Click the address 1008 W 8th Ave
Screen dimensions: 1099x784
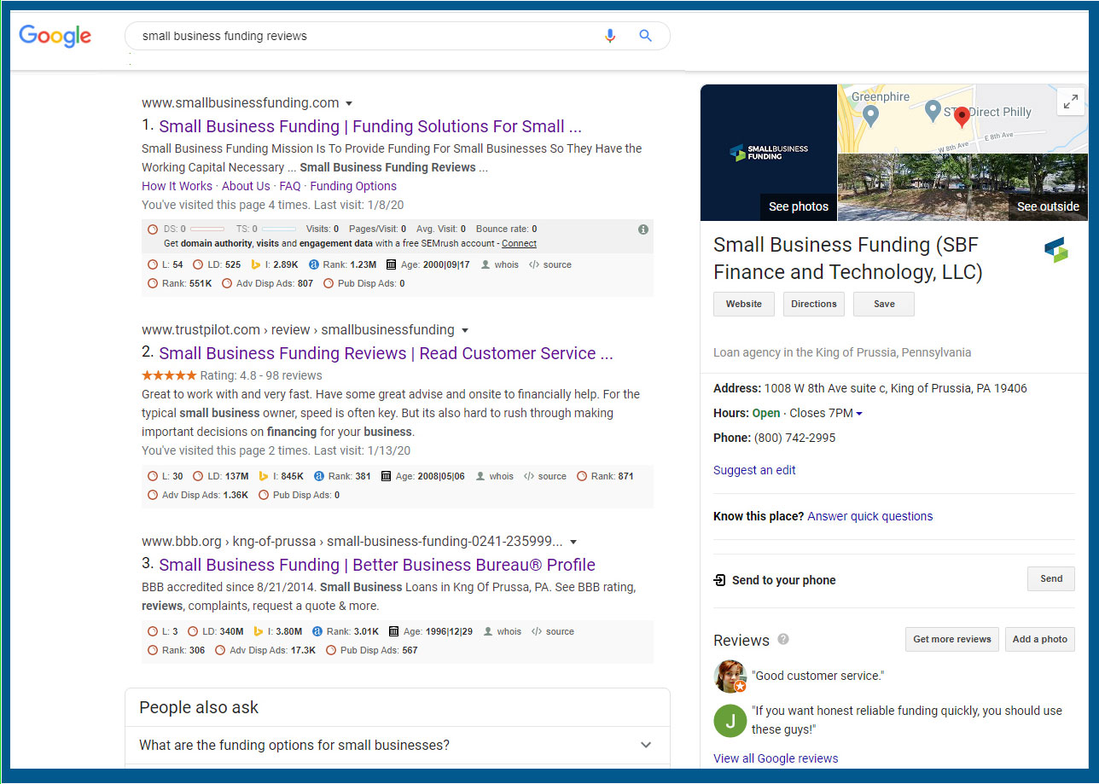(896, 388)
